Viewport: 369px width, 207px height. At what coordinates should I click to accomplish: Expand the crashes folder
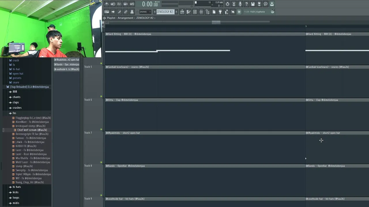coord(17,108)
